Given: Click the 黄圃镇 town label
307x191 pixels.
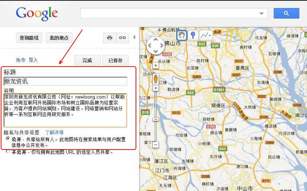Looking at the screenshot, I should 231,130.
